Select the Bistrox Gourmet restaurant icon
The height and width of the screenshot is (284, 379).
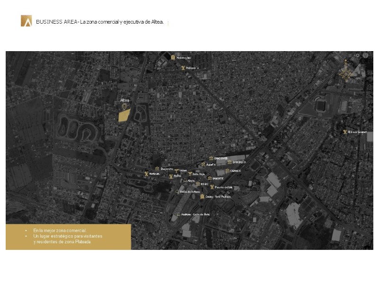pyautogui.click(x=345, y=132)
